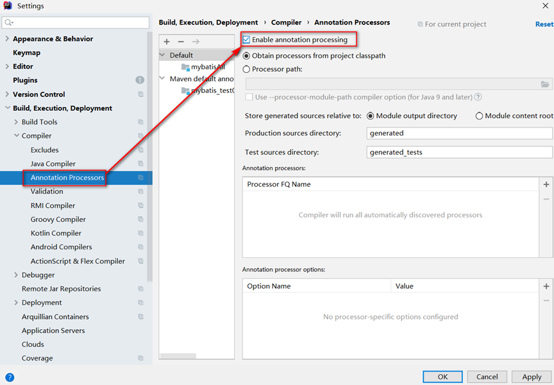Image resolution: width=554 pixels, height=385 pixels.
Task: Select the Processor path radio button
Action: (x=246, y=69)
